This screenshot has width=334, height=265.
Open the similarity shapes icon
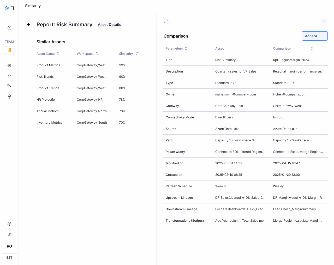tap(9, 86)
